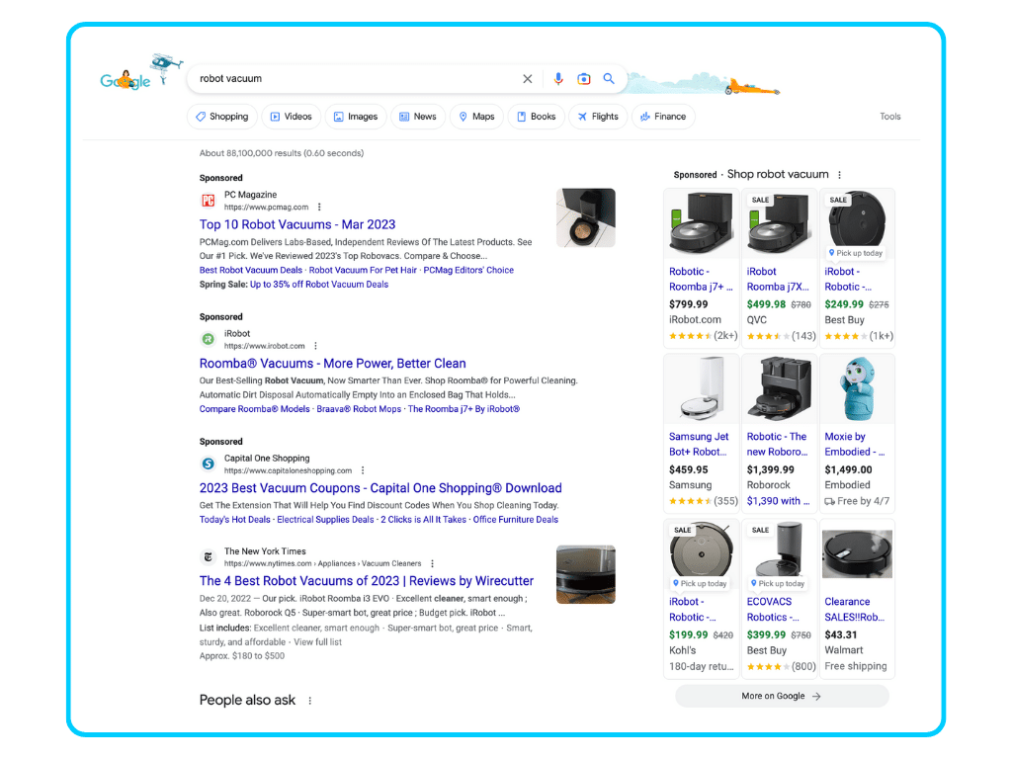Click the Wirecutter result thumbnail
Screen dimensions: 1012x759
coord(586,574)
